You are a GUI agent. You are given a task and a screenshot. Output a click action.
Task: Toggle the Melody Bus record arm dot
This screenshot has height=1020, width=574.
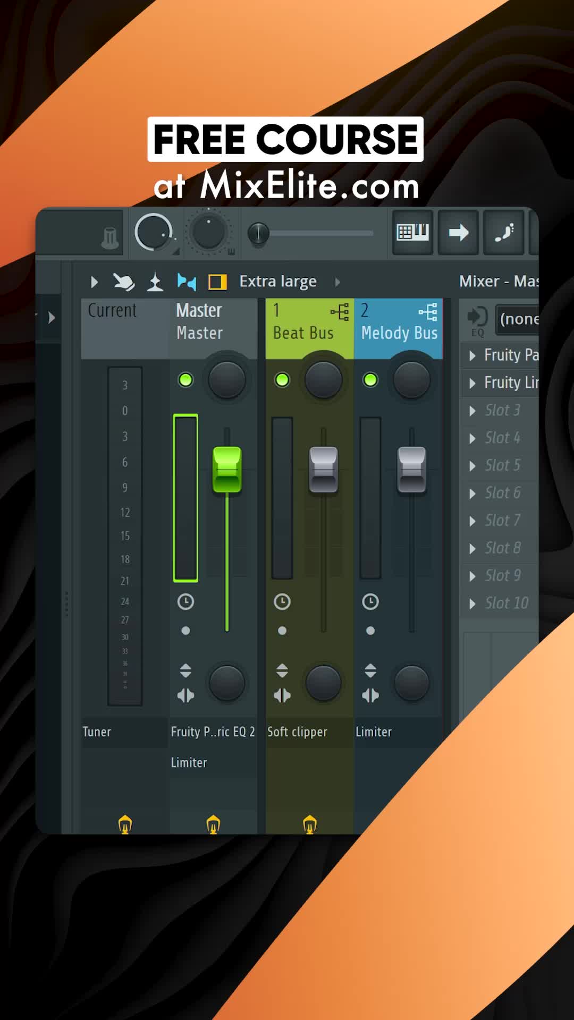point(370,631)
